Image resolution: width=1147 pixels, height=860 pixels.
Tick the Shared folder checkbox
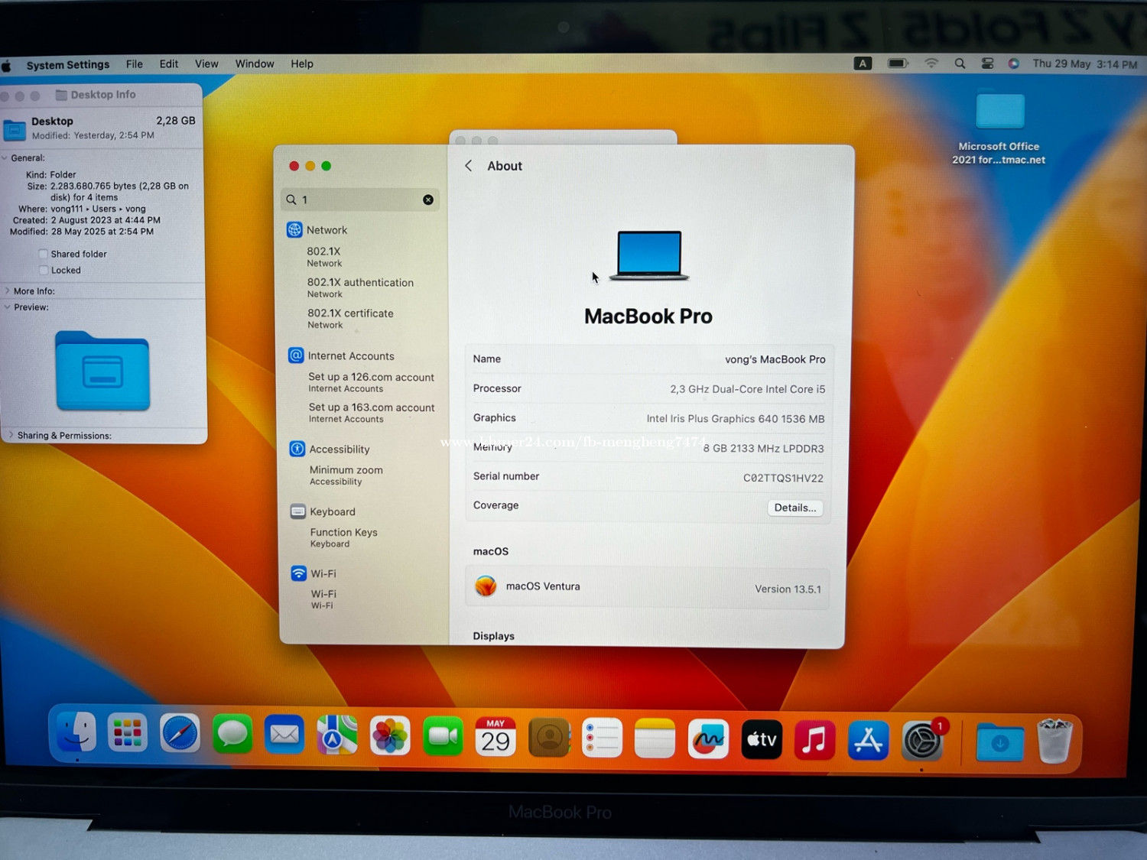pyautogui.click(x=43, y=254)
